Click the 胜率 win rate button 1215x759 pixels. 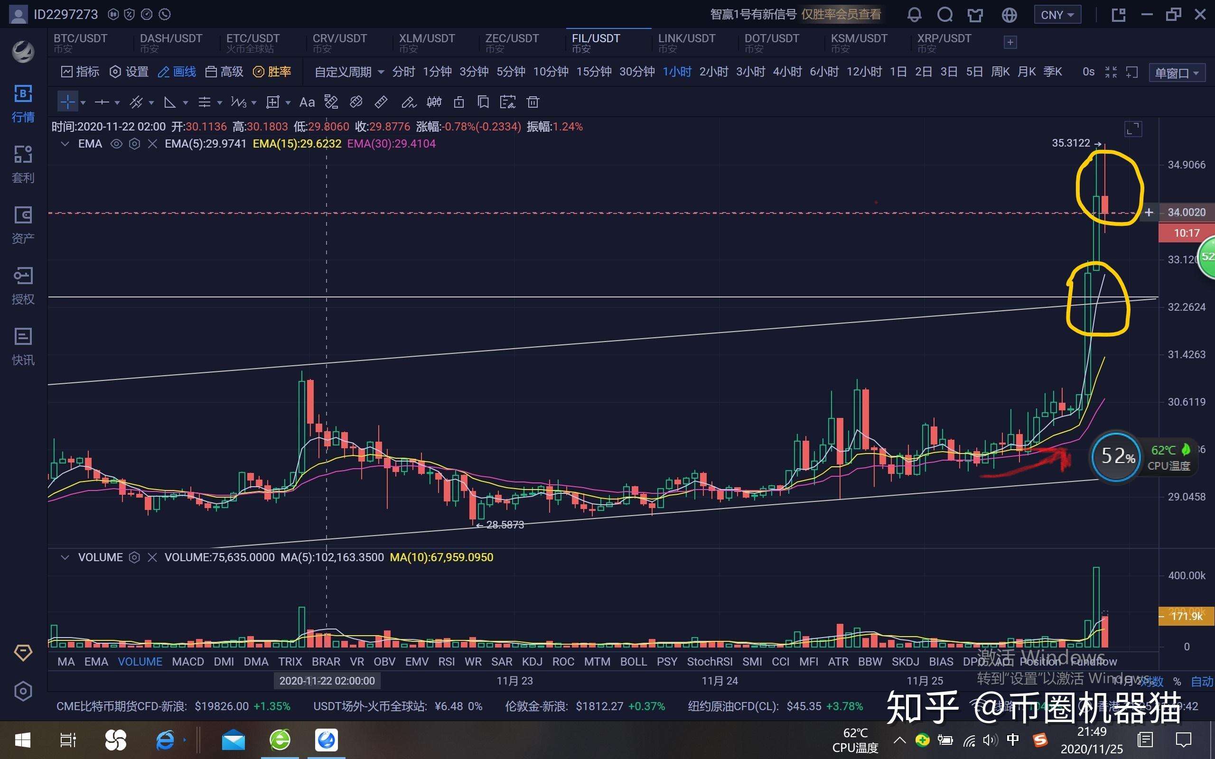tap(271, 72)
